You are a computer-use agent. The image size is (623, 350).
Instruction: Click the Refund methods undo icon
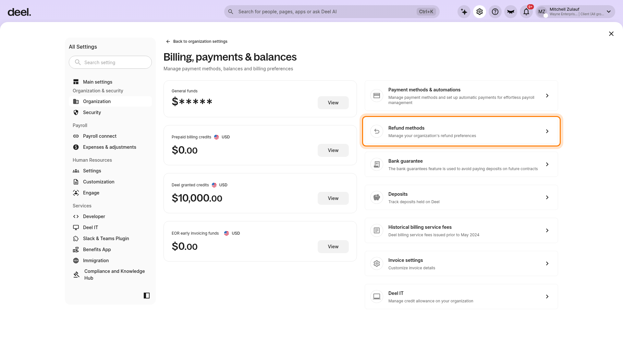(377, 131)
